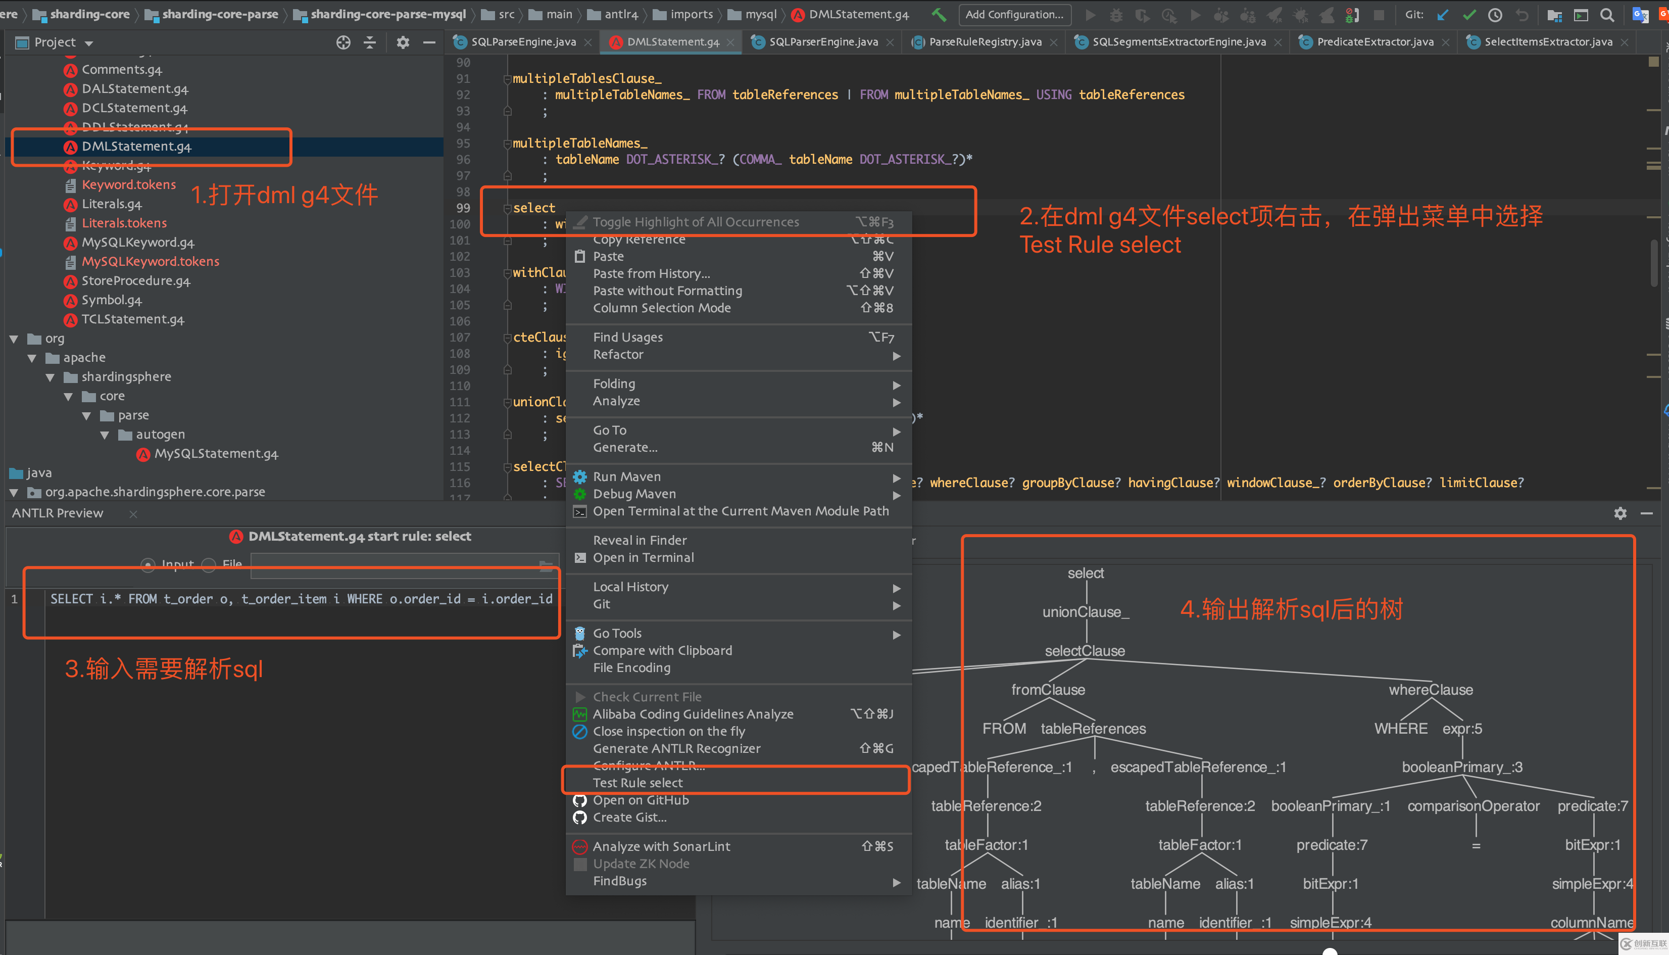Viewport: 1669px width, 955px height.
Task: Click the locate target icon in Project panel
Action: [343, 42]
